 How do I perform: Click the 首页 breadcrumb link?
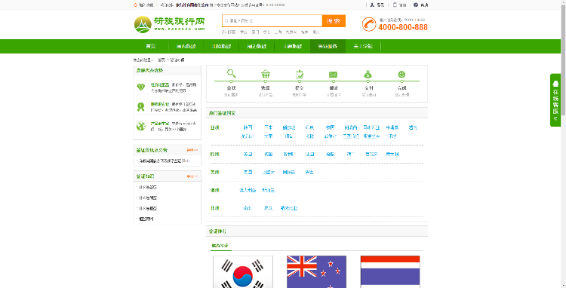click(161, 60)
